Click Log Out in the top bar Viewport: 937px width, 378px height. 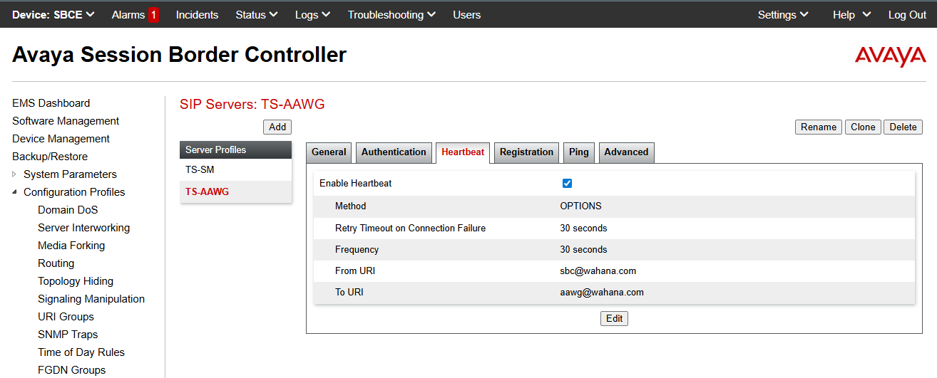click(x=907, y=15)
